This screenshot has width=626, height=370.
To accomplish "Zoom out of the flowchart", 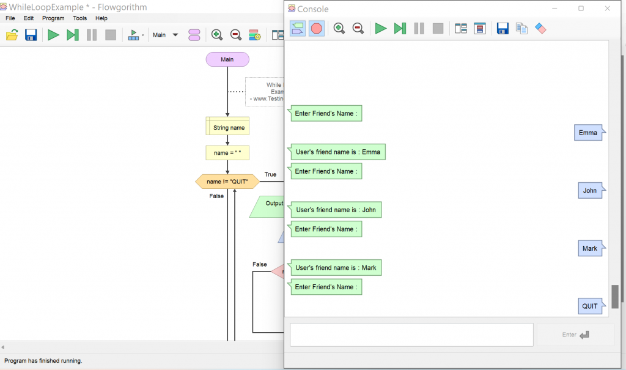I will [x=236, y=34].
